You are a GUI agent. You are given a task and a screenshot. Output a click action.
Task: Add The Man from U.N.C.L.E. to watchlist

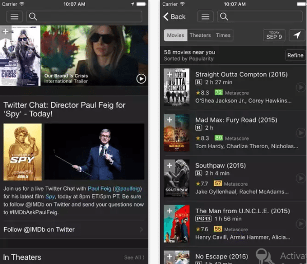tap(169, 211)
